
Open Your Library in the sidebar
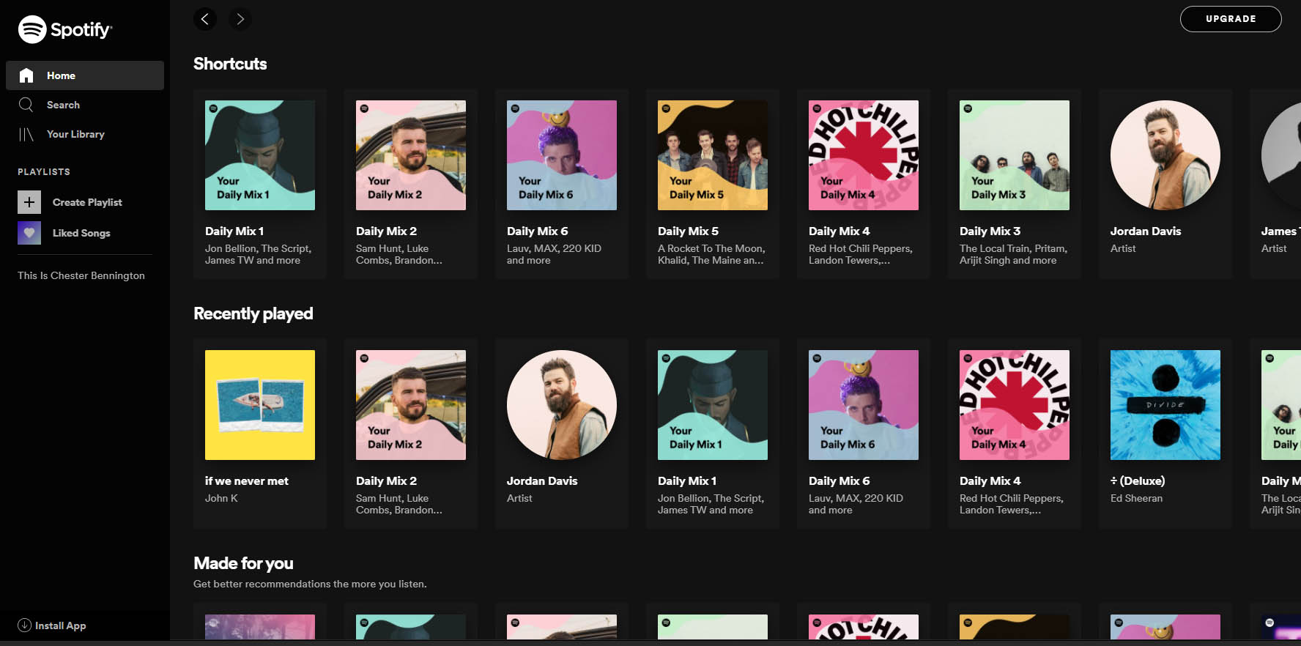(x=85, y=134)
